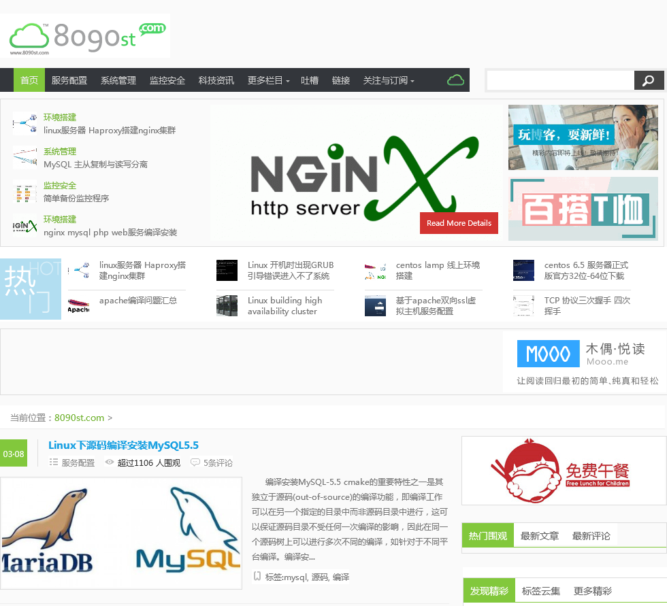Click the 热门 HOT tile
Screen dimensions: 667x606
pyautogui.click(x=31, y=289)
